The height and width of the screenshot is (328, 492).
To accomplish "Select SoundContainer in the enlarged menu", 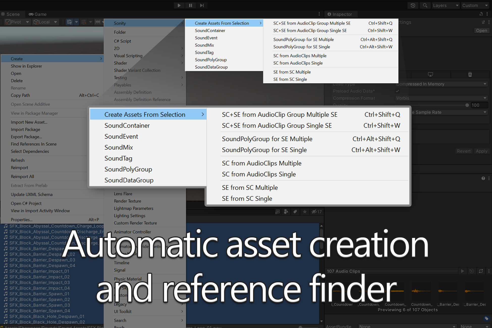I will (127, 125).
